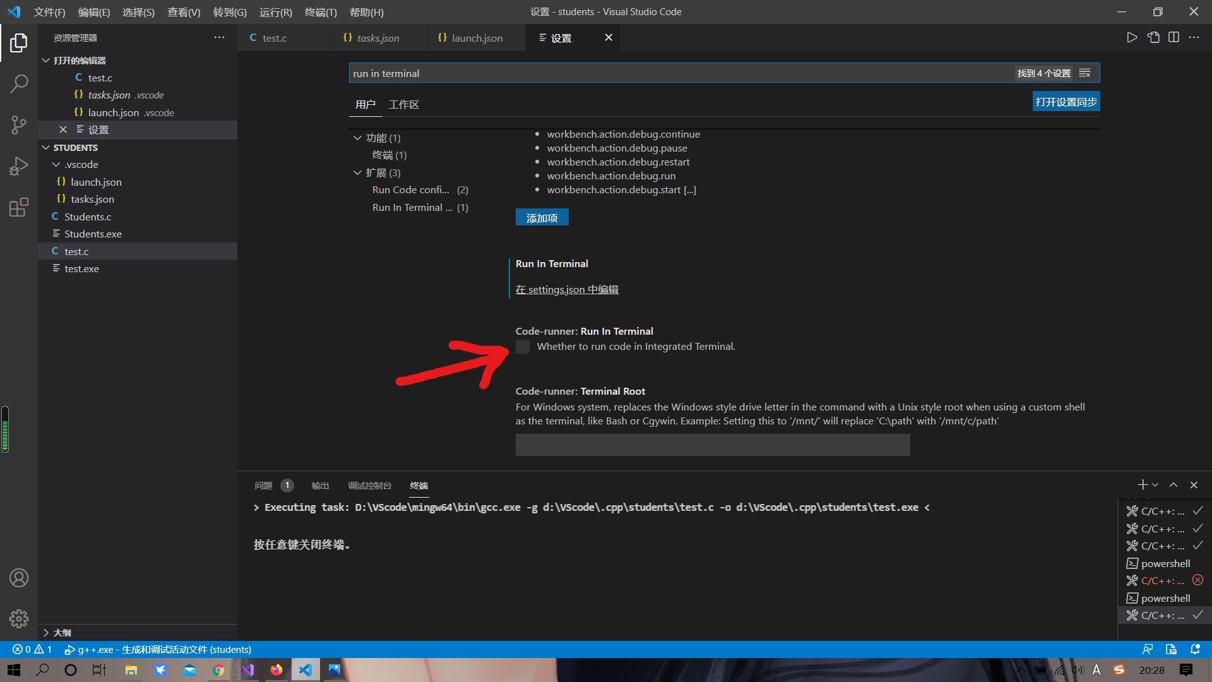Enable Code-runner Run In Terminal checkbox

(x=523, y=347)
